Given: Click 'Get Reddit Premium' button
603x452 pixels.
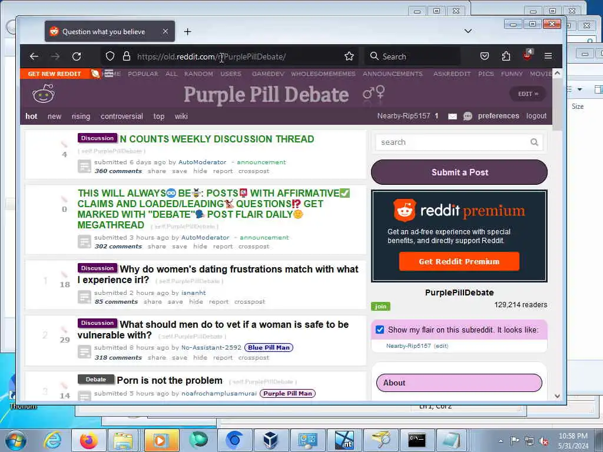Looking at the screenshot, I should 459,261.
